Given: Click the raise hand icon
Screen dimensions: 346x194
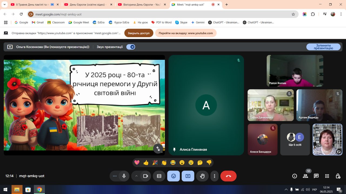Looking at the screenshot, I should [202, 176].
